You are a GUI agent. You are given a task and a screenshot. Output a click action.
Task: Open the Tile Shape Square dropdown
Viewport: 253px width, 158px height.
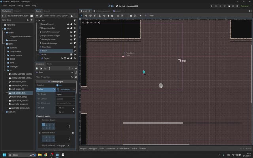click(x=65, y=94)
